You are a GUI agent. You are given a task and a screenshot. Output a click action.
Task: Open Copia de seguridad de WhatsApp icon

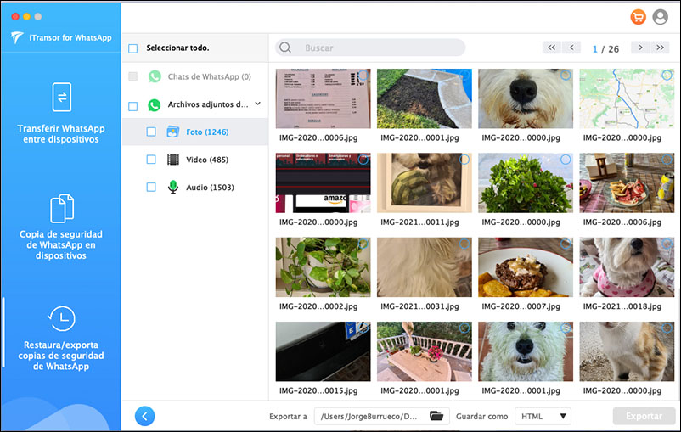click(x=62, y=209)
